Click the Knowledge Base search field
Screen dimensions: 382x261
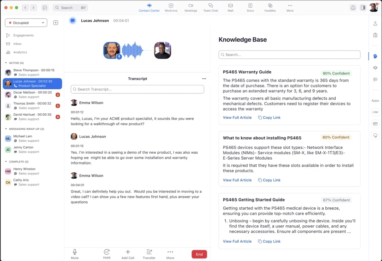(x=289, y=55)
